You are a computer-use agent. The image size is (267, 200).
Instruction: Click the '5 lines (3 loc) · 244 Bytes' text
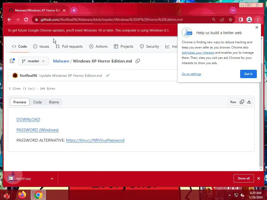click(32, 89)
